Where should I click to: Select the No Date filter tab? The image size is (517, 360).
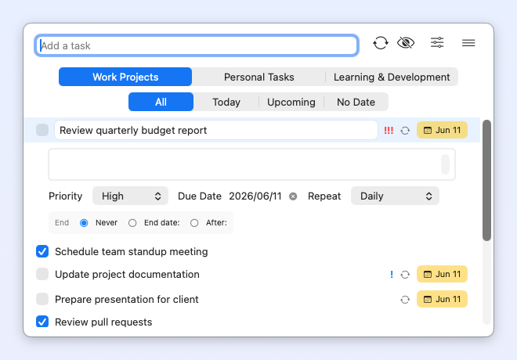click(x=356, y=102)
